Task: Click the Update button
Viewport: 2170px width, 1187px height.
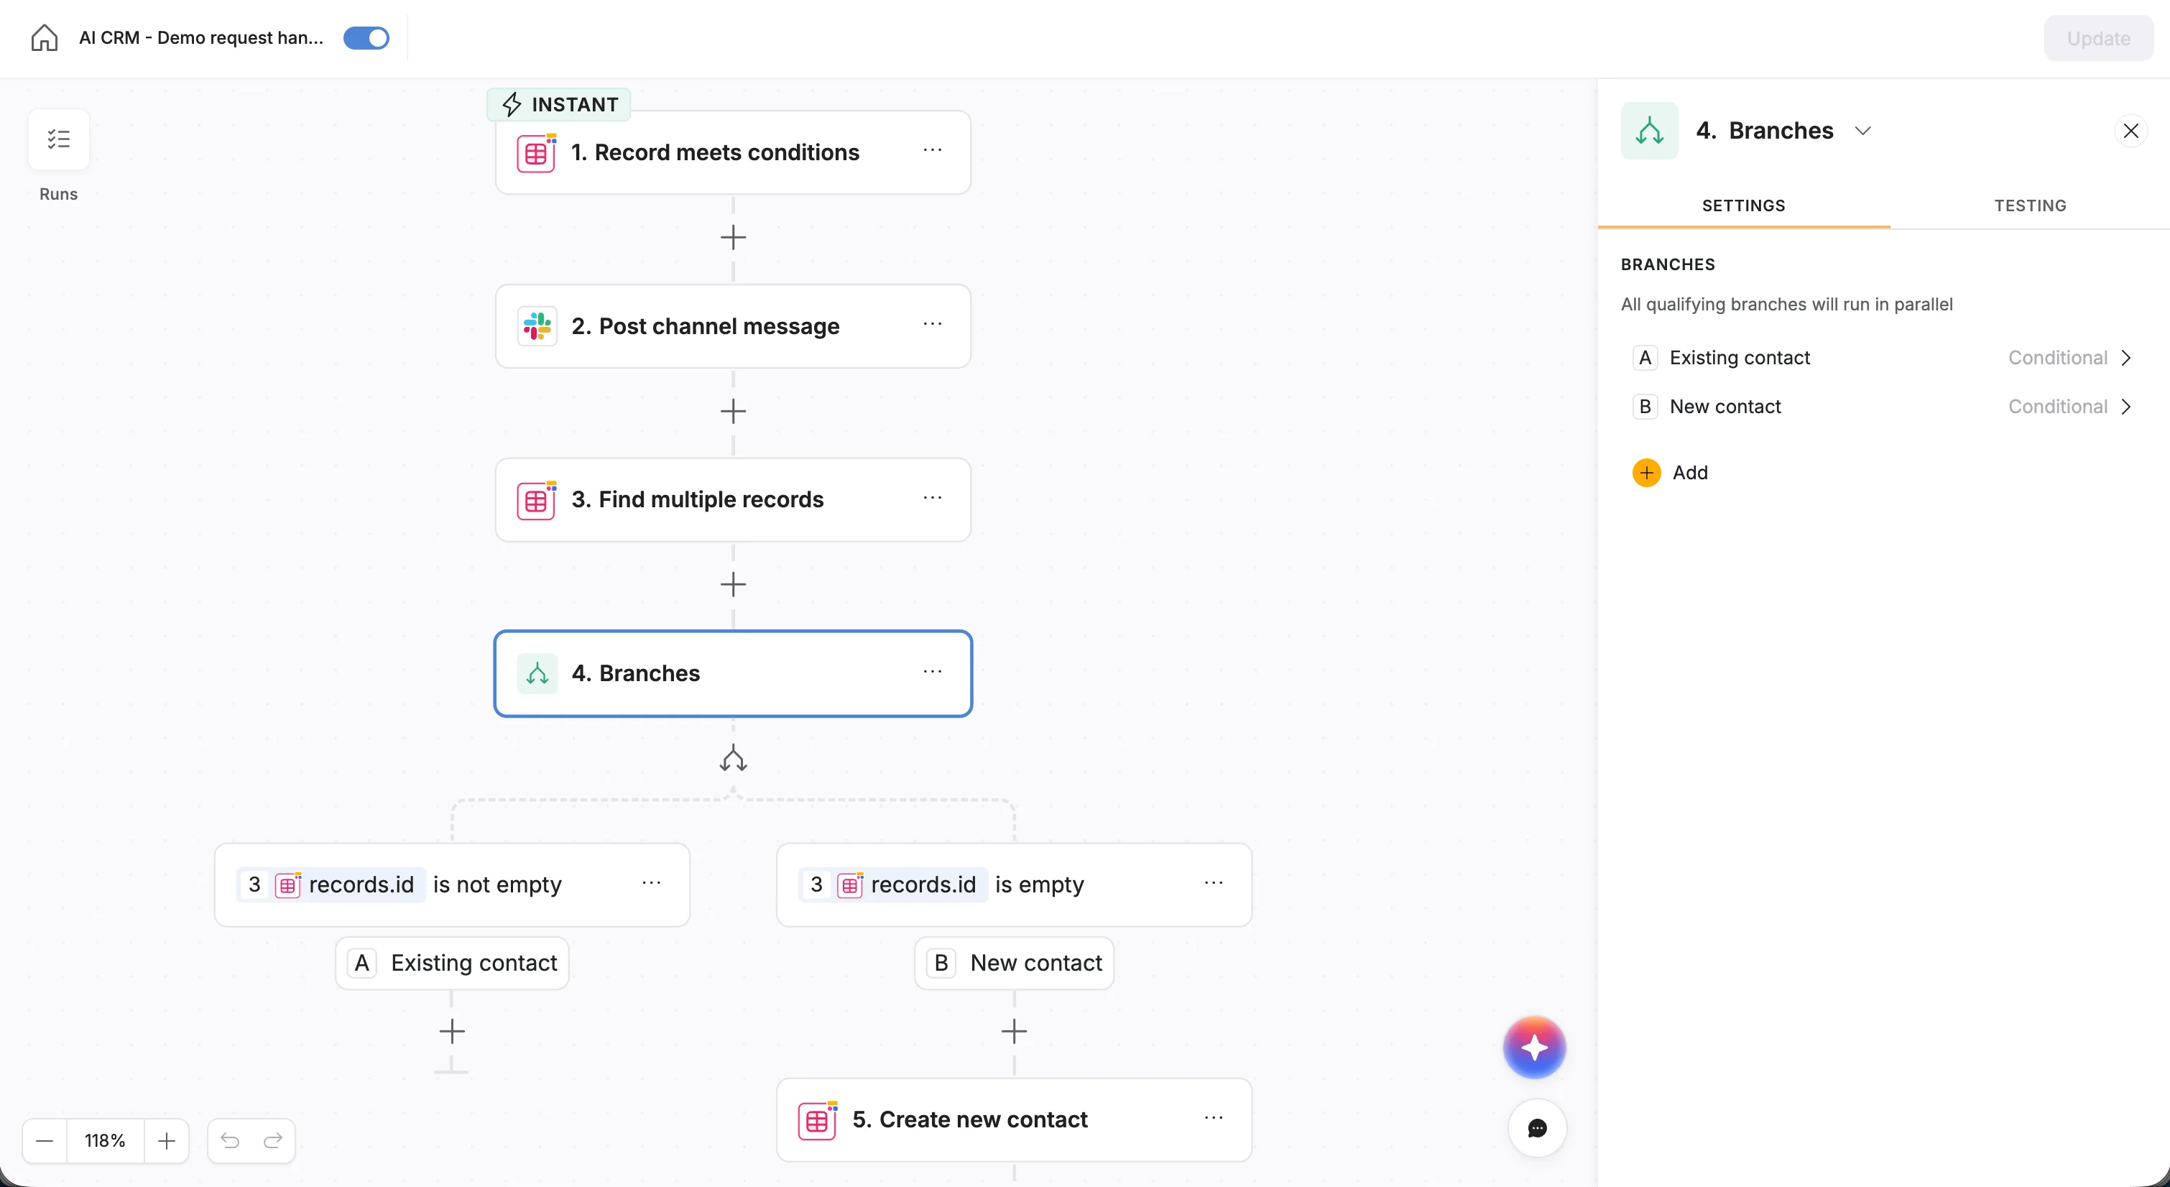Action: (2098, 38)
